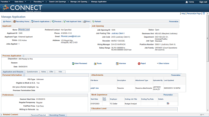Open the Help link
Viewport: 209px width, 117px height.
[183, 14]
